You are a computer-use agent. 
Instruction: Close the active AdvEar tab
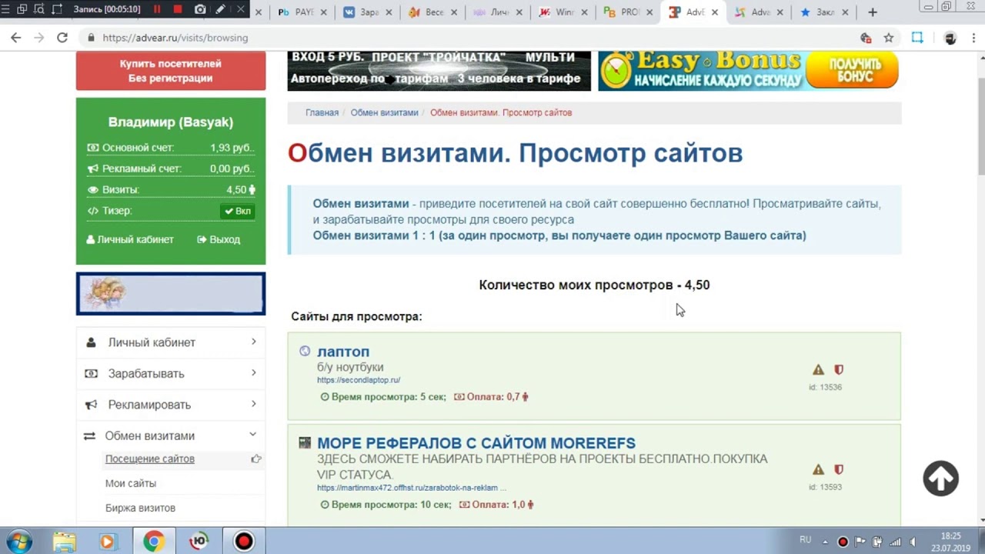(x=716, y=12)
